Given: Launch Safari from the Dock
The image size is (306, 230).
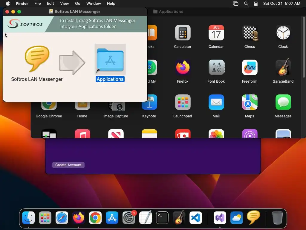Looking at the screenshot, I should tap(62, 218).
